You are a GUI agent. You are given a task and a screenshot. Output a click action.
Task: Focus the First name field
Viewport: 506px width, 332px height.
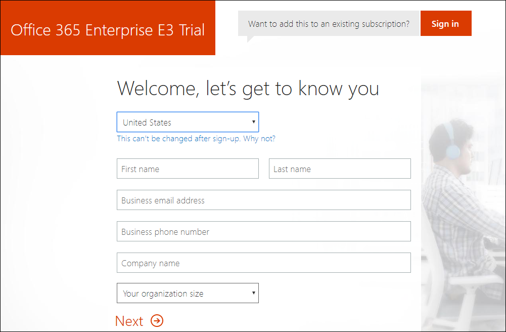coord(188,169)
